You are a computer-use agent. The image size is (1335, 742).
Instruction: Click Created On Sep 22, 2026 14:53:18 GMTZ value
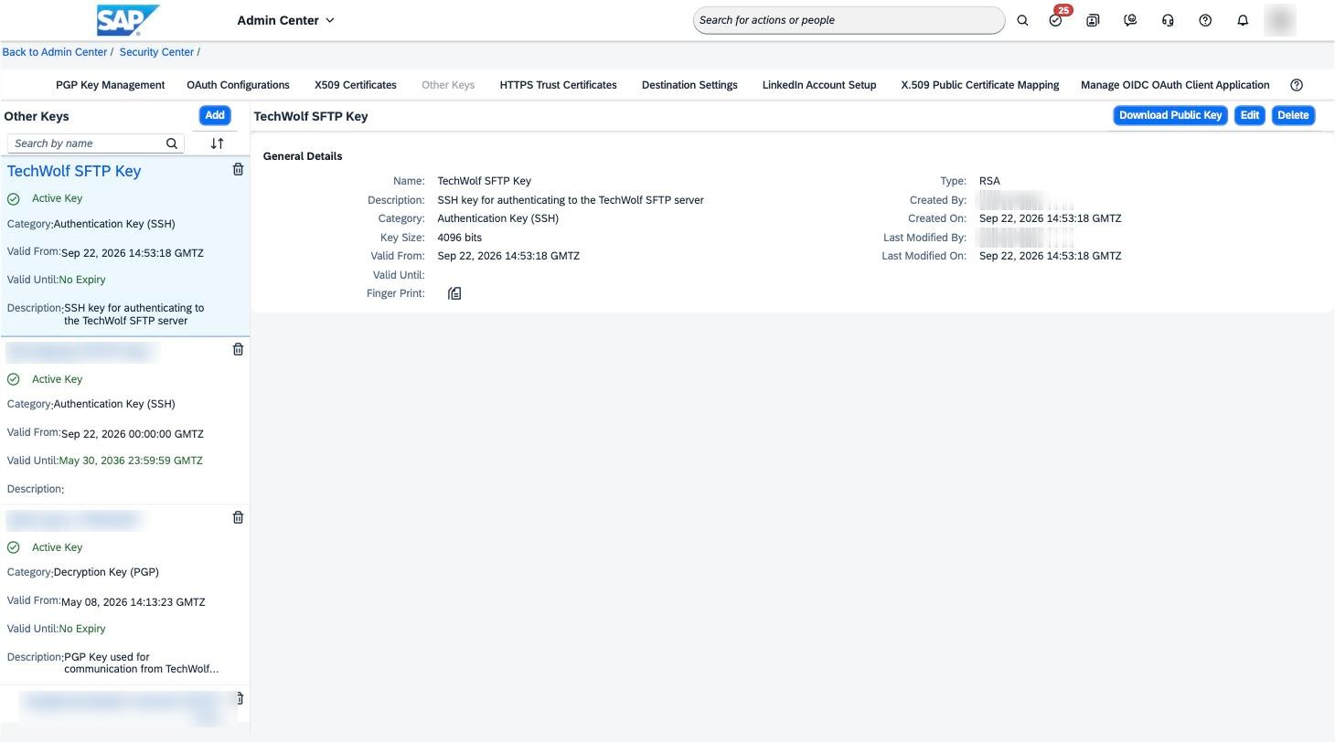pyautogui.click(x=1050, y=218)
